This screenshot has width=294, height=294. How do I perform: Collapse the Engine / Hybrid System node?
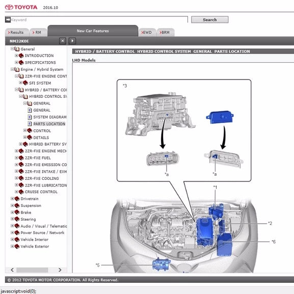pos(12,69)
